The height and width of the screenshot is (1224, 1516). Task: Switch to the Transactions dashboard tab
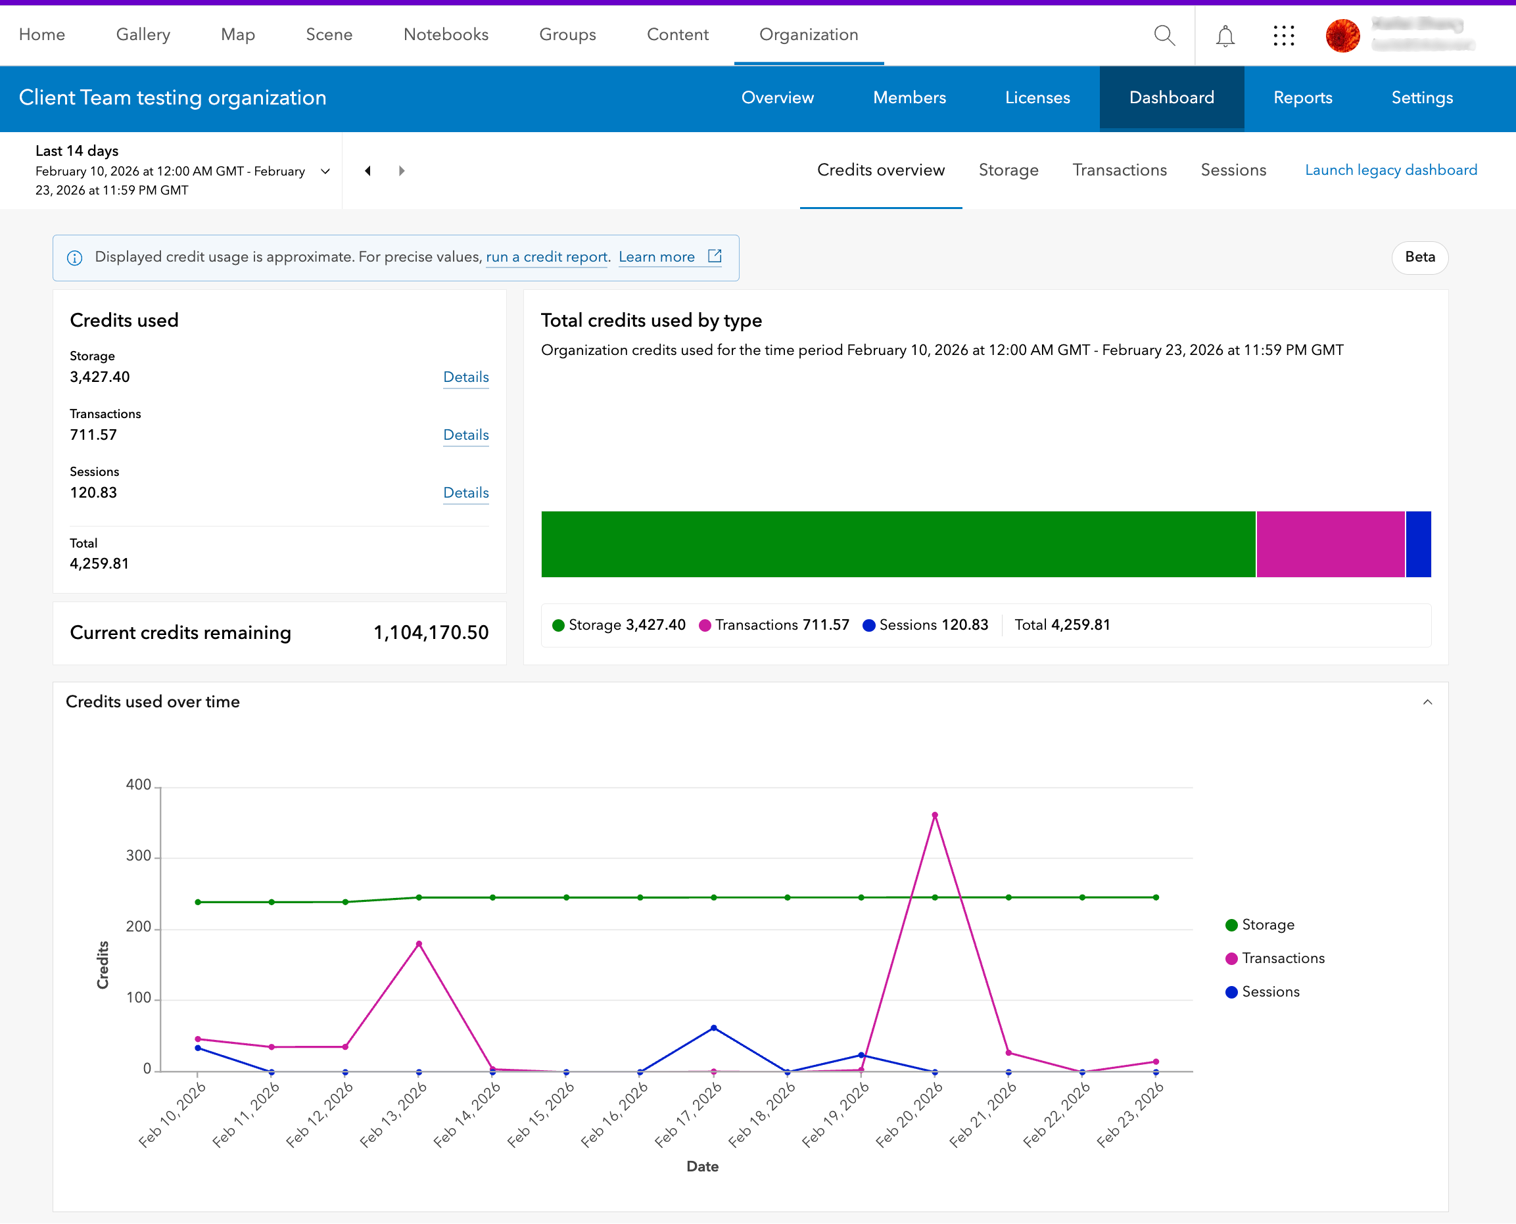1119,170
